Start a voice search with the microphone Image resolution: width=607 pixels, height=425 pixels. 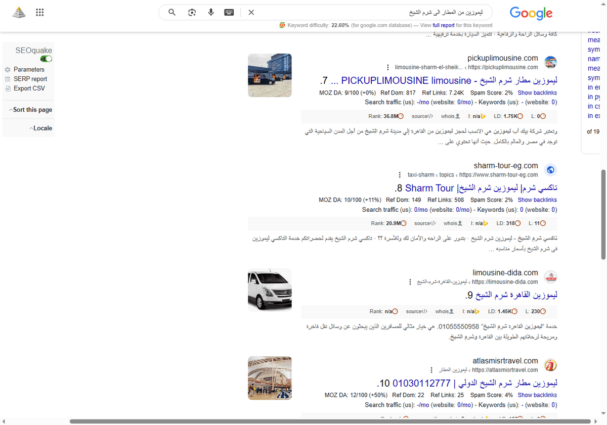[x=211, y=12]
